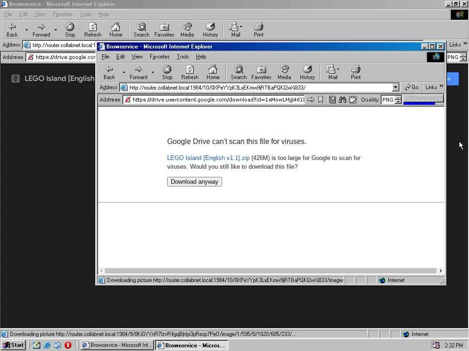469x351 pixels.
Task: Click router.collabnet.local address field in front window
Action: pos(260,87)
